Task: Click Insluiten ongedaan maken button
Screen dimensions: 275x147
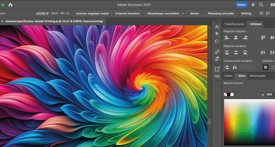Action: [93, 13]
